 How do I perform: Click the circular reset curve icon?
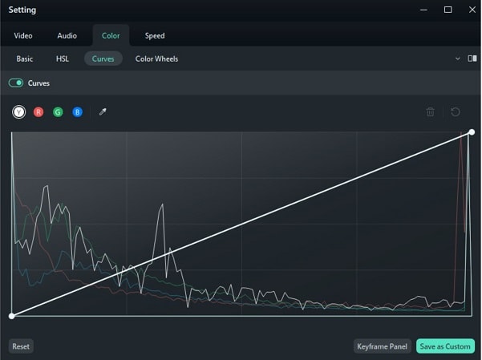point(456,112)
